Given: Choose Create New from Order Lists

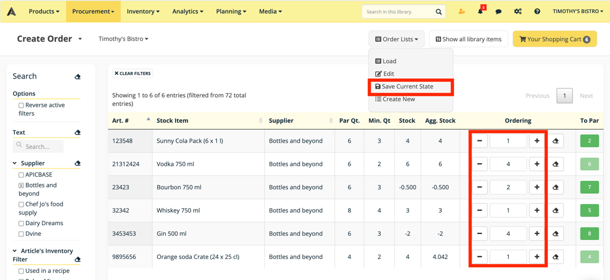Looking at the screenshot, I should coord(398,99).
